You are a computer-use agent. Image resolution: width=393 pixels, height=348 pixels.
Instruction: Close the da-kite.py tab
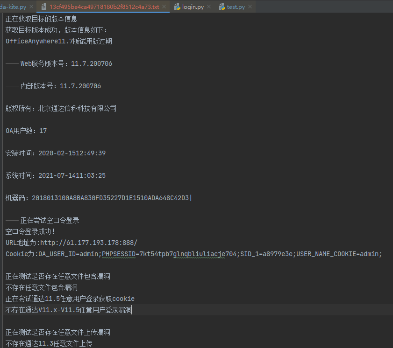[31, 7]
